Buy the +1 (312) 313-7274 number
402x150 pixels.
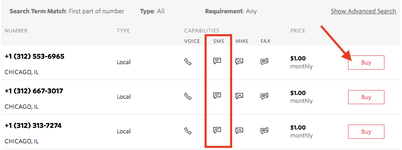(366, 132)
